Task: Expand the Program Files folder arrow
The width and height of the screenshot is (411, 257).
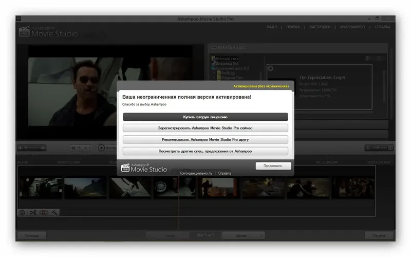Action: [214, 78]
